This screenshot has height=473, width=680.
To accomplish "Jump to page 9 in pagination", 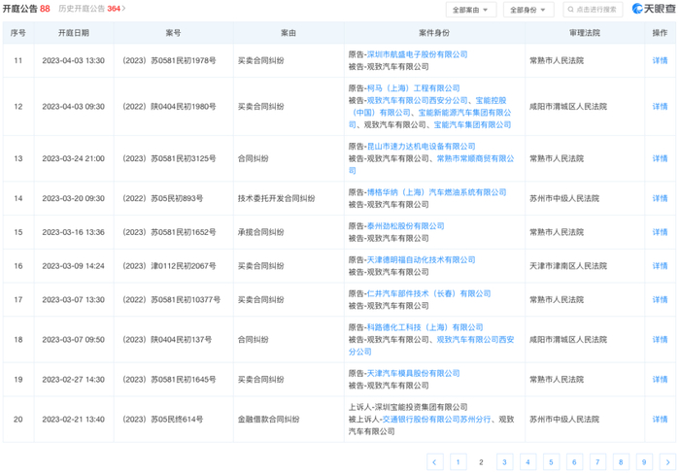I will tap(643, 462).
